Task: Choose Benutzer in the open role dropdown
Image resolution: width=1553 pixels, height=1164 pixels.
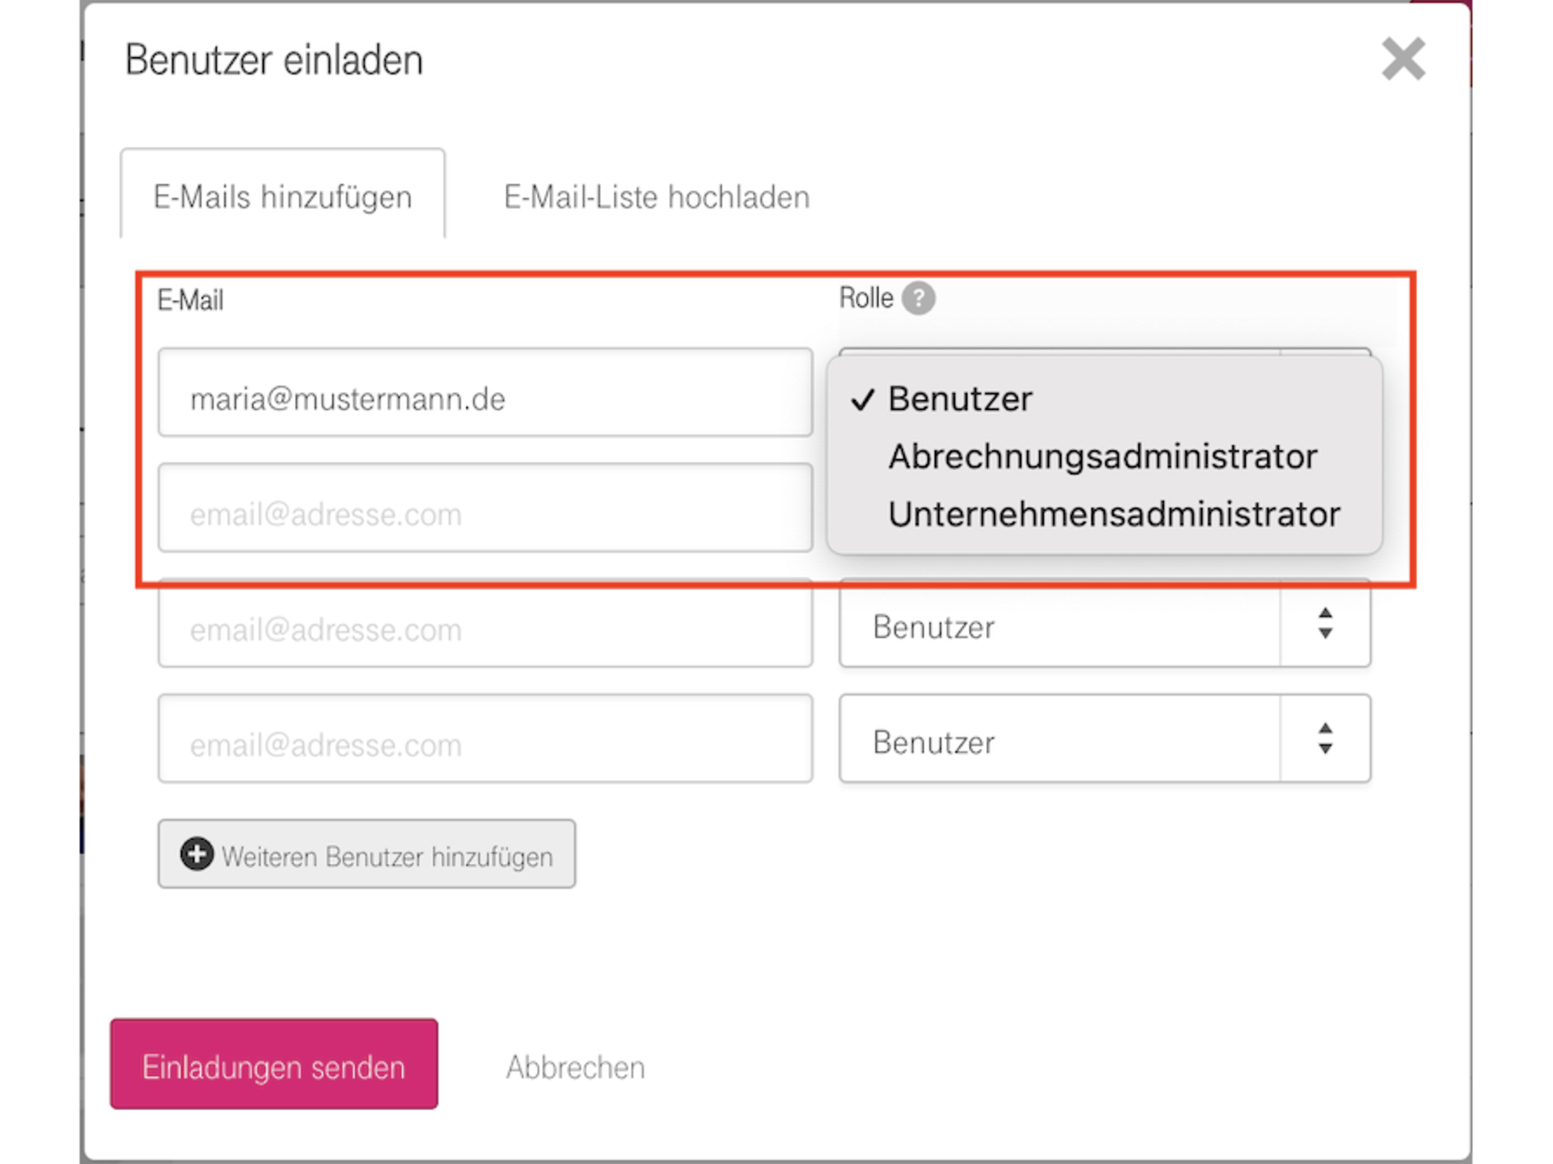Action: [x=959, y=398]
